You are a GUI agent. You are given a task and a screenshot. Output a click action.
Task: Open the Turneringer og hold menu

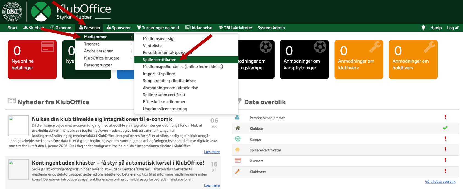click(x=158, y=28)
